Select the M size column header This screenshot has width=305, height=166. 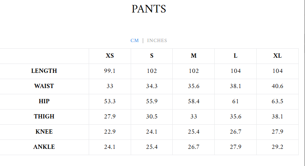pos(193,56)
